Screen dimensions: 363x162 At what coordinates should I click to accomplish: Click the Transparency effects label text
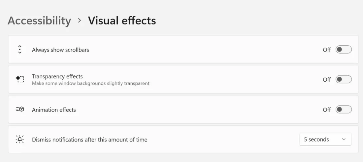coord(57,76)
